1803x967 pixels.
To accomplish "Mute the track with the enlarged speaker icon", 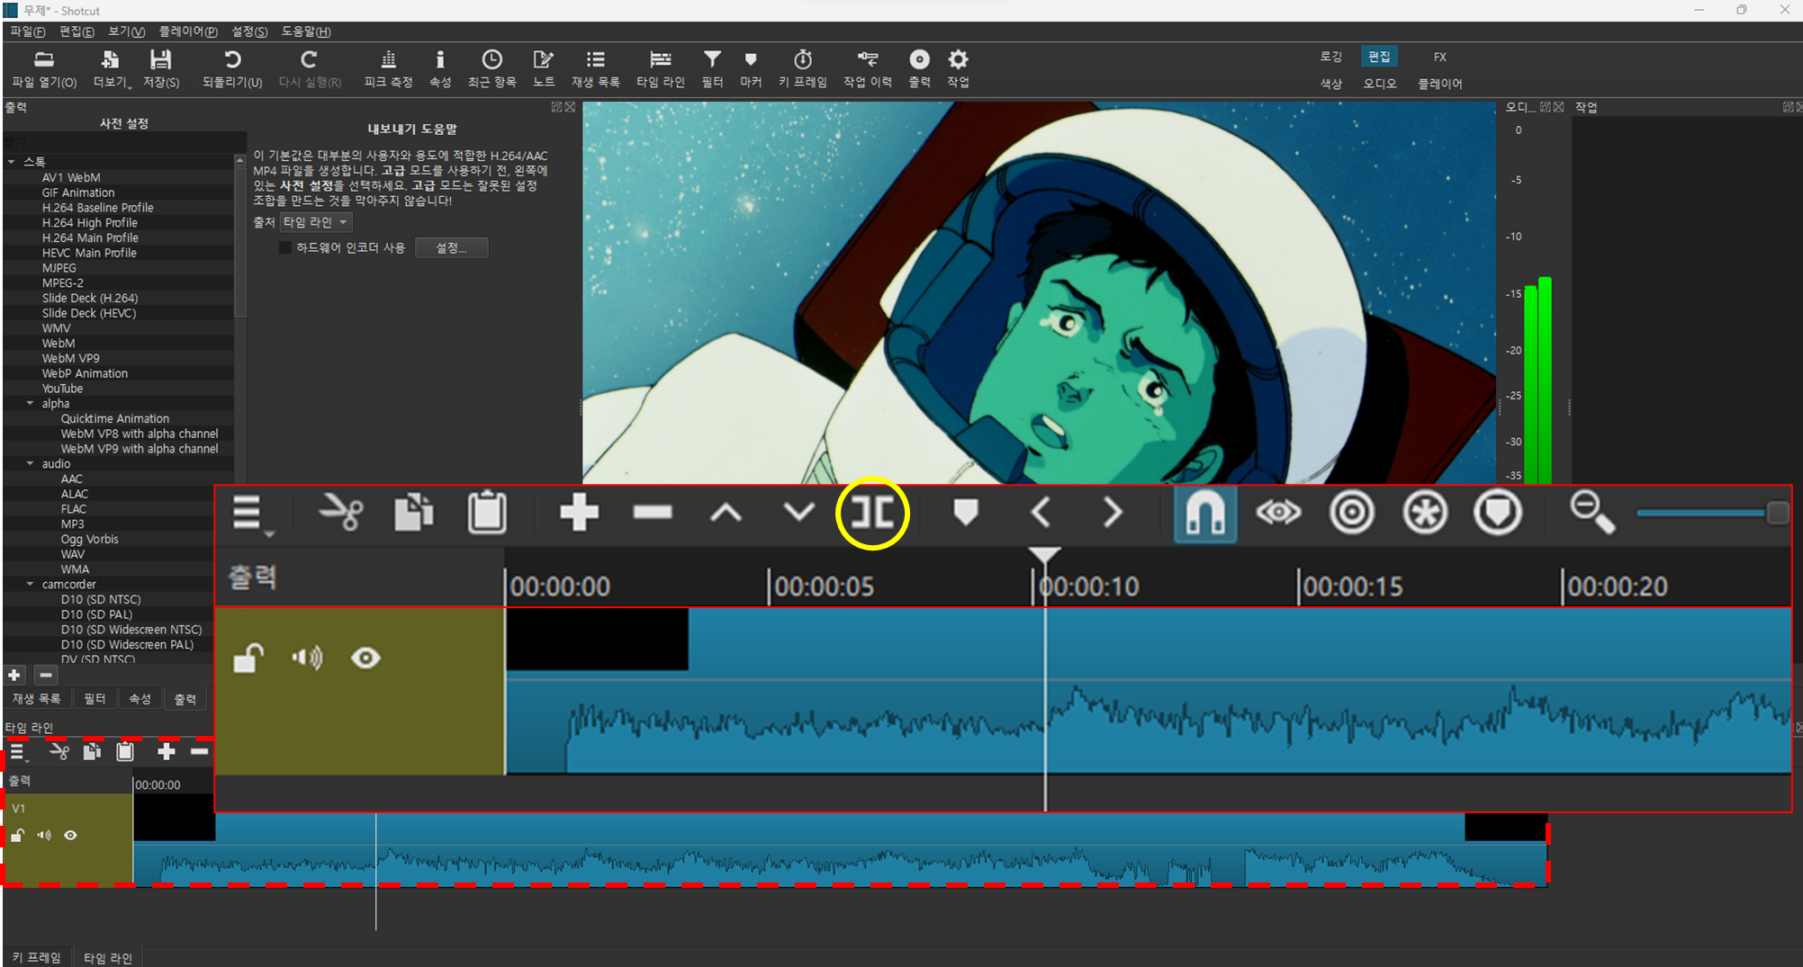I will point(307,658).
